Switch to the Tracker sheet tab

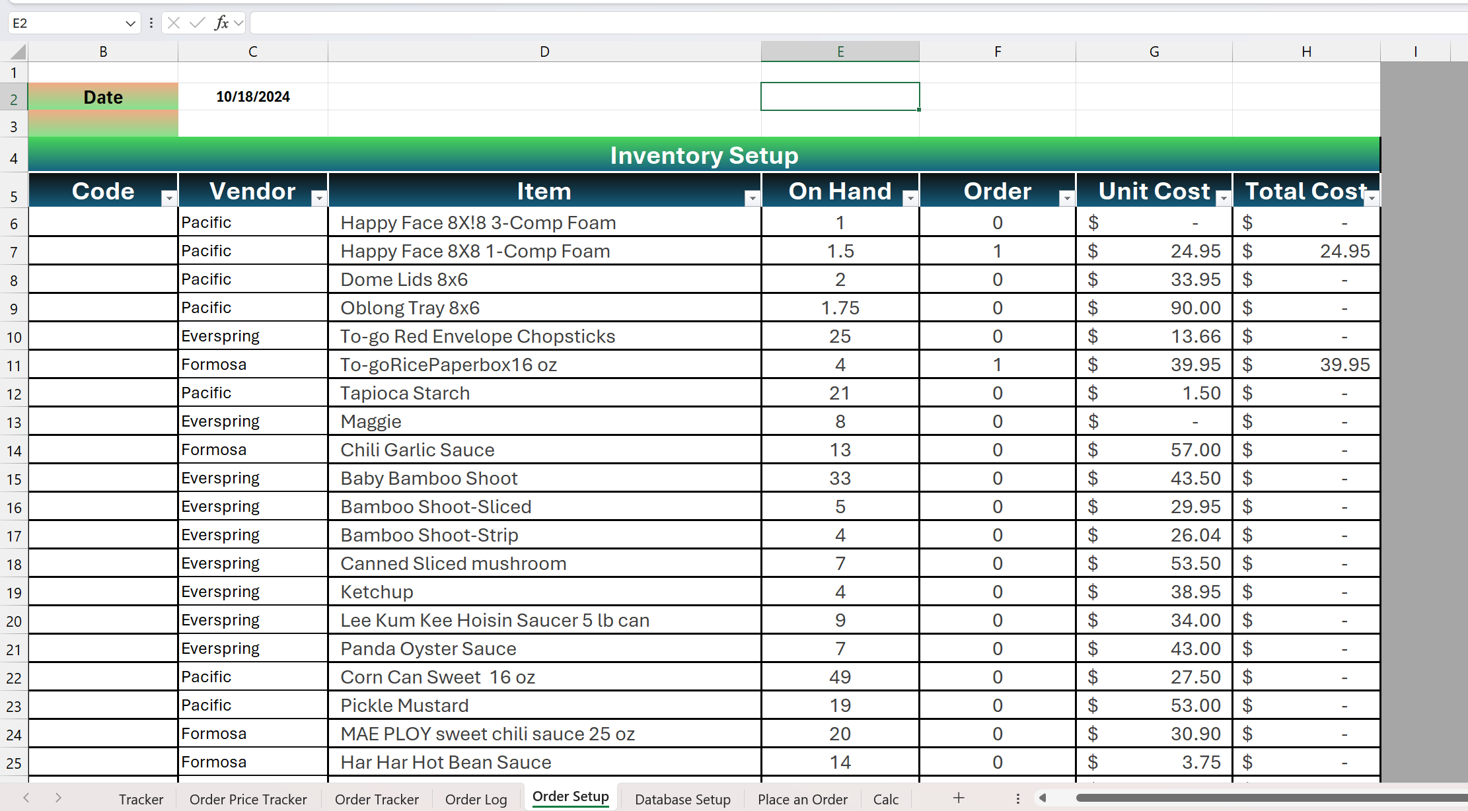(x=141, y=799)
